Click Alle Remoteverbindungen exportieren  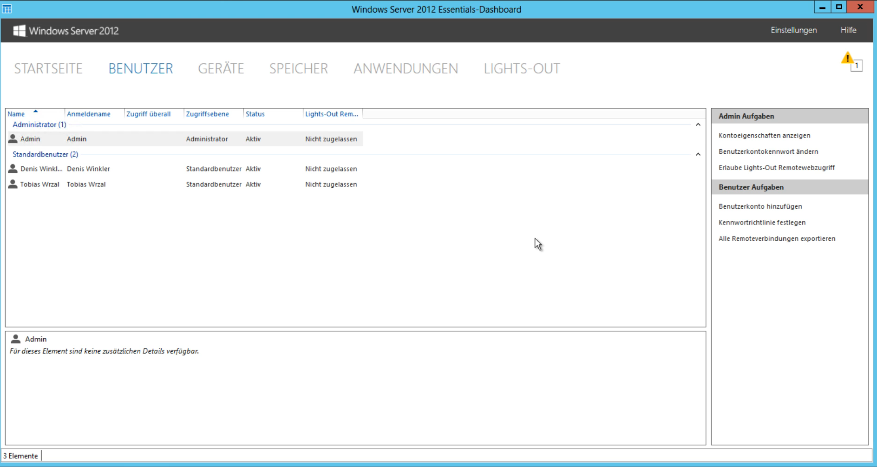pos(777,239)
